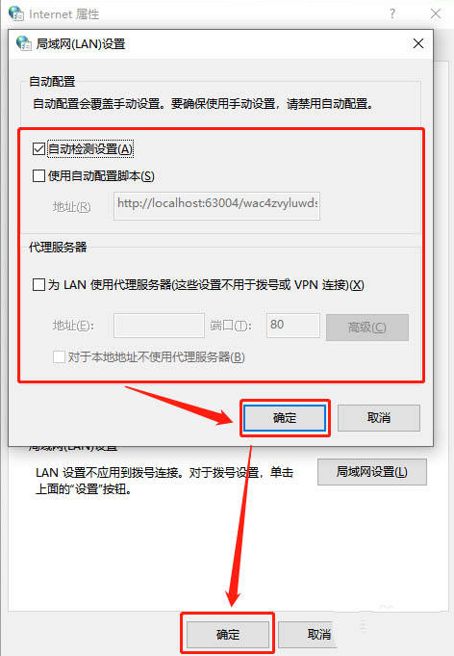The image size is (454, 656).
Task: Cancel the LAN settings dialog with 取消
Action: (378, 417)
